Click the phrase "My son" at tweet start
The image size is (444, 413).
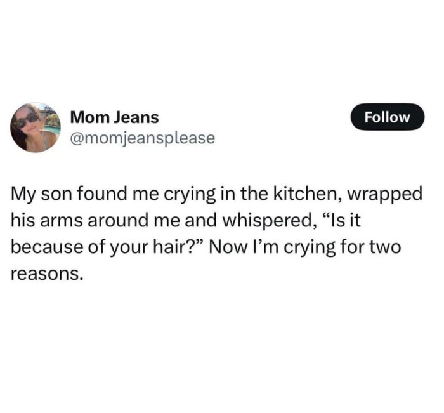pyautogui.click(x=41, y=194)
